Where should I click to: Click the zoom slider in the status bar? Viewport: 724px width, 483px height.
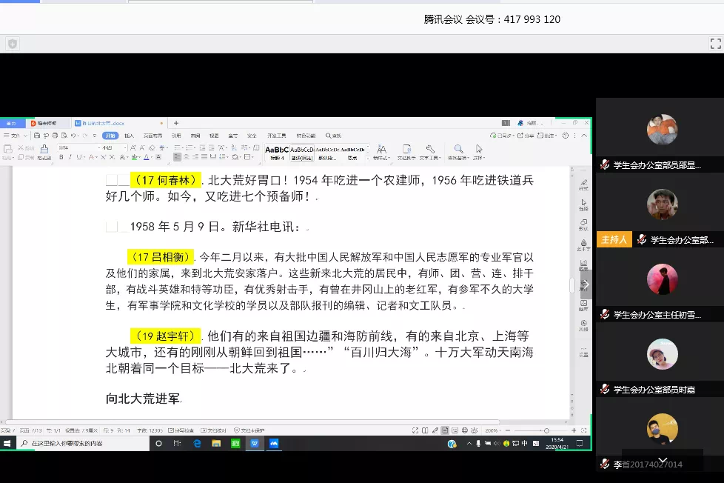546,430
